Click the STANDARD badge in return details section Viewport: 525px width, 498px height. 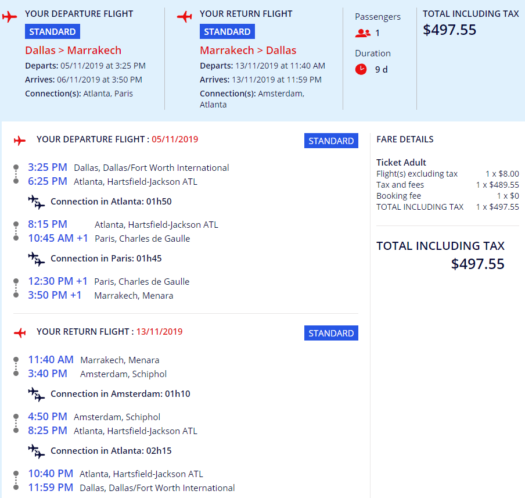coord(331,333)
